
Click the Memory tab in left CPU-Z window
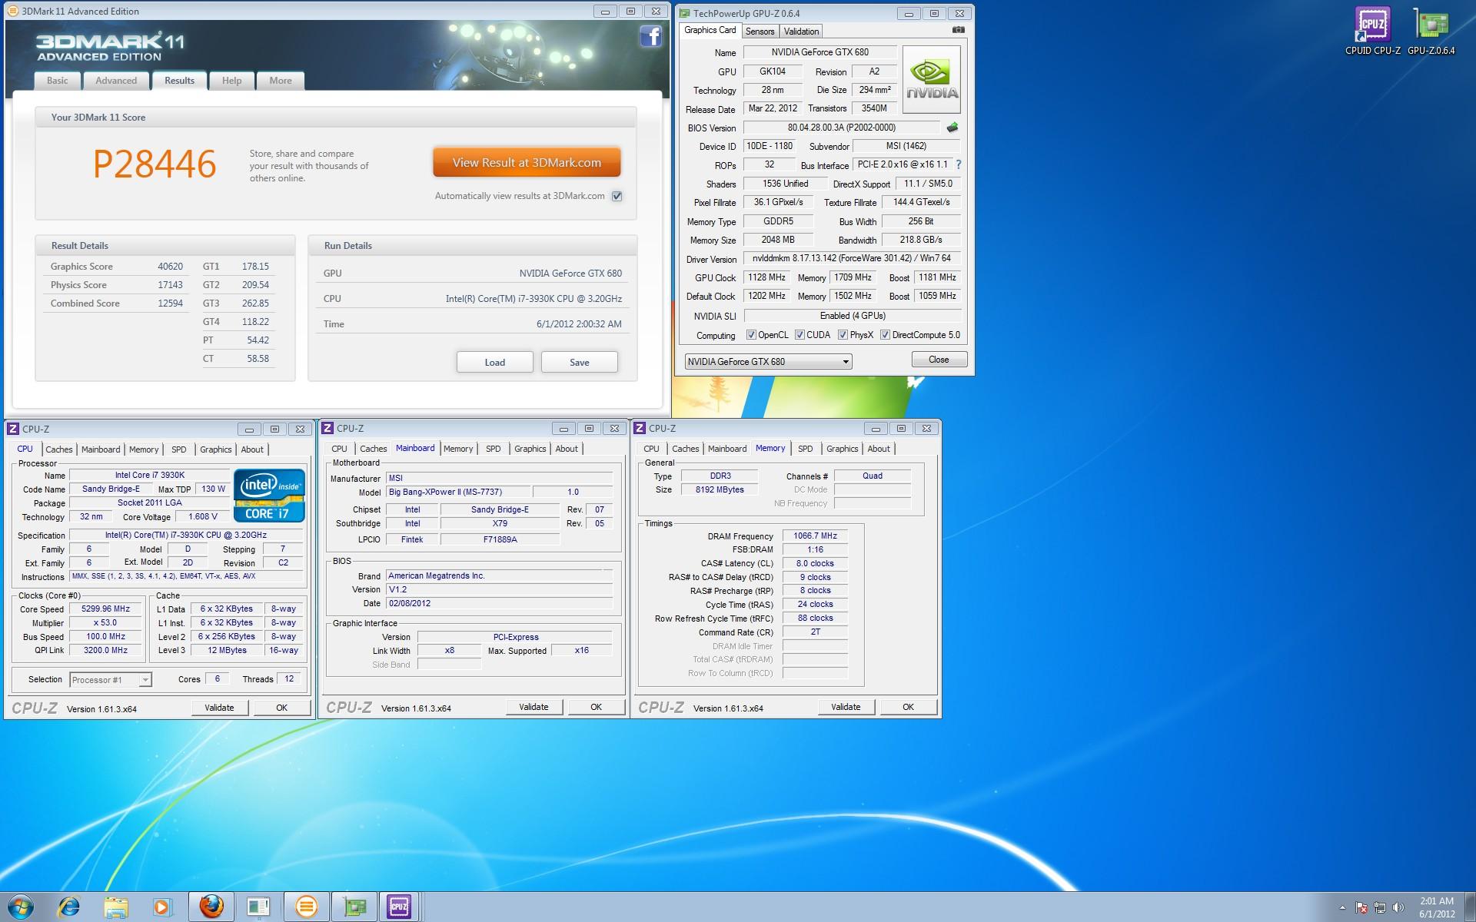click(x=144, y=449)
